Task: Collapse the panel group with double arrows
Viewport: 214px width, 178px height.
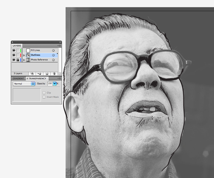Action: (x=60, y=42)
